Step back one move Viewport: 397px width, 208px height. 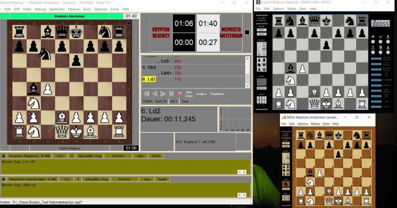(x=154, y=93)
